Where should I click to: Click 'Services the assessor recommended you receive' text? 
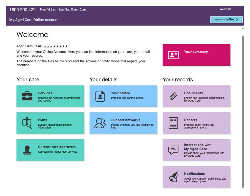[x=59, y=99]
